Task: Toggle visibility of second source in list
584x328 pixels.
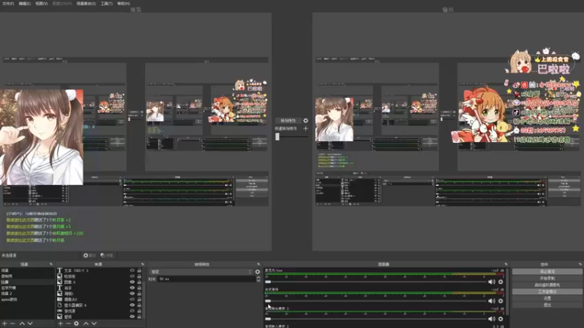Action: pyautogui.click(x=132, y=276)
